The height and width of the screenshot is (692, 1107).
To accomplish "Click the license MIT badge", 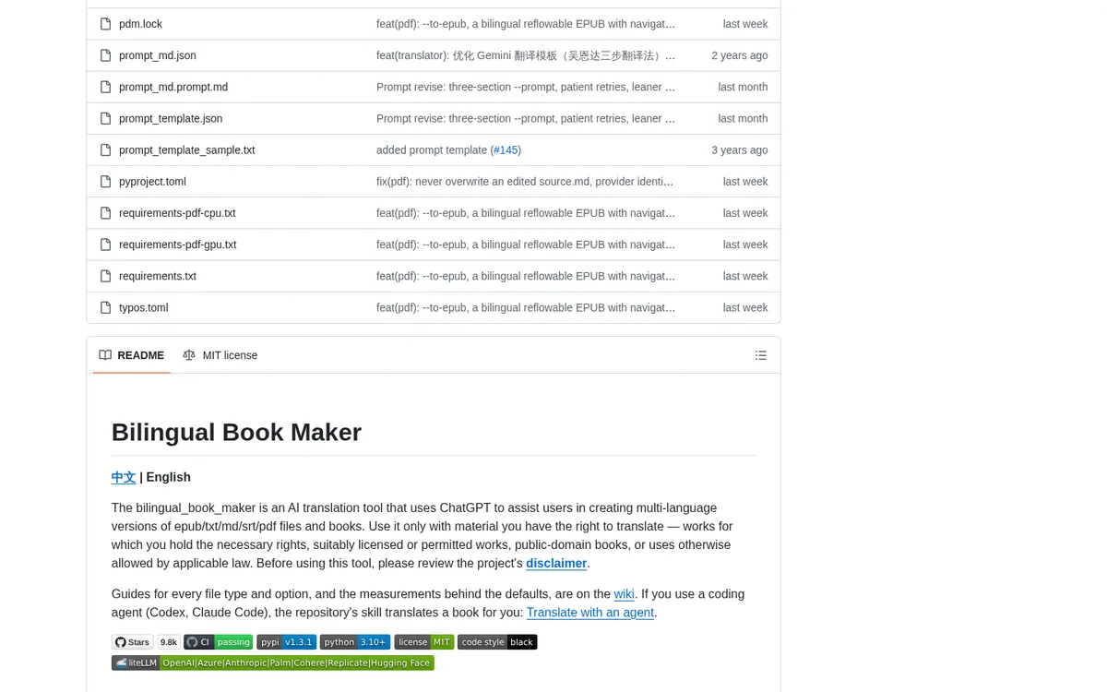I will tap(424, 642).
